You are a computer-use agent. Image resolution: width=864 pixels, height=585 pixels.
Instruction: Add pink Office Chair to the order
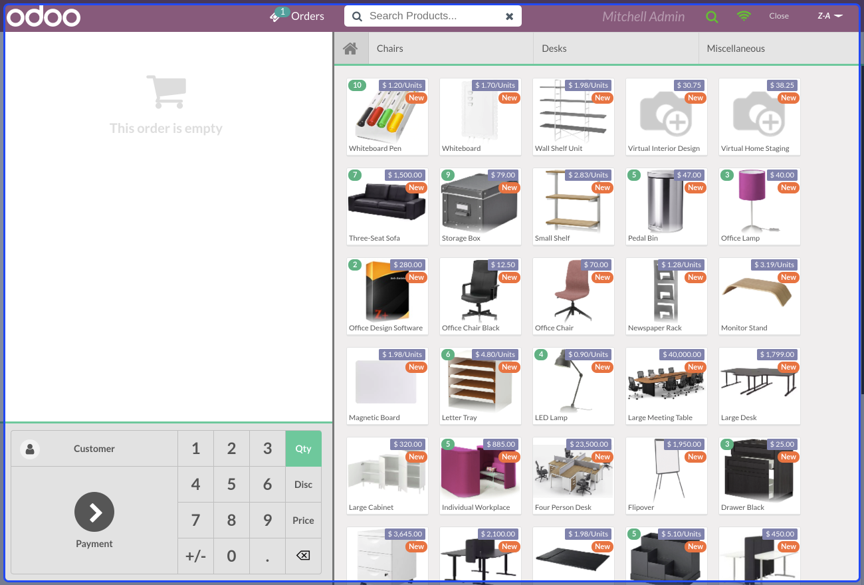click(x=574, y=296)
